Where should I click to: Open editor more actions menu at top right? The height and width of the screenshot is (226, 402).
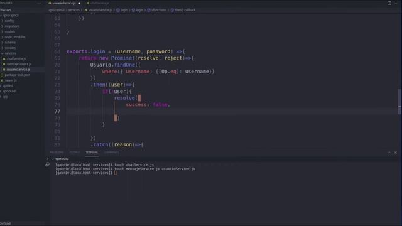[x=396, y=3]
